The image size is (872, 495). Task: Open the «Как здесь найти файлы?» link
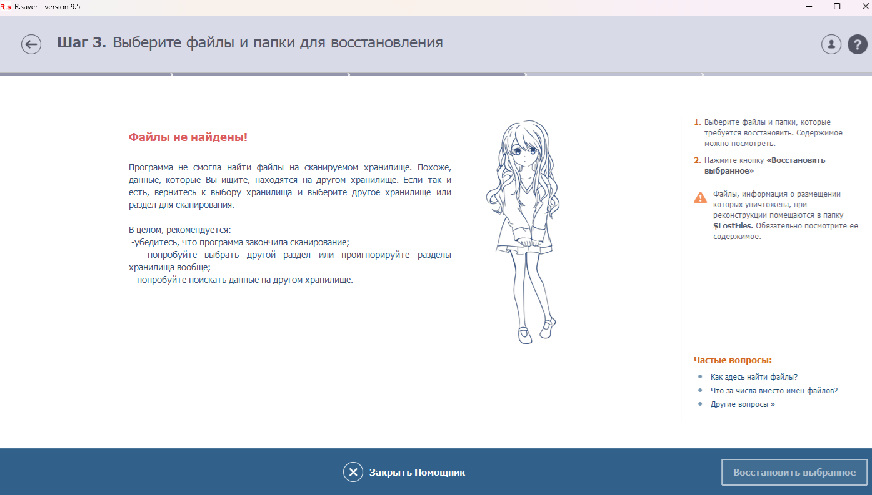(754, 376)
